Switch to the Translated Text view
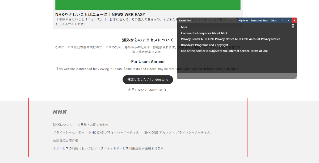 point(259,20)
